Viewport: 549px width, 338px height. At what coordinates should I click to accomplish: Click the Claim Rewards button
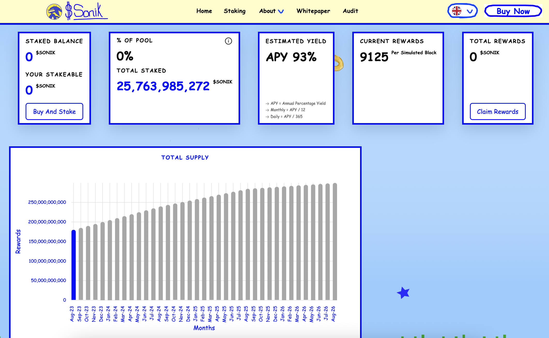[x=498, y=111]
